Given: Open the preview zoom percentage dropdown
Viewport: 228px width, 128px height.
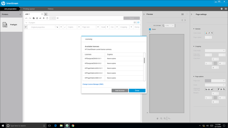Looking at the screenshot, I should point(169,26).
